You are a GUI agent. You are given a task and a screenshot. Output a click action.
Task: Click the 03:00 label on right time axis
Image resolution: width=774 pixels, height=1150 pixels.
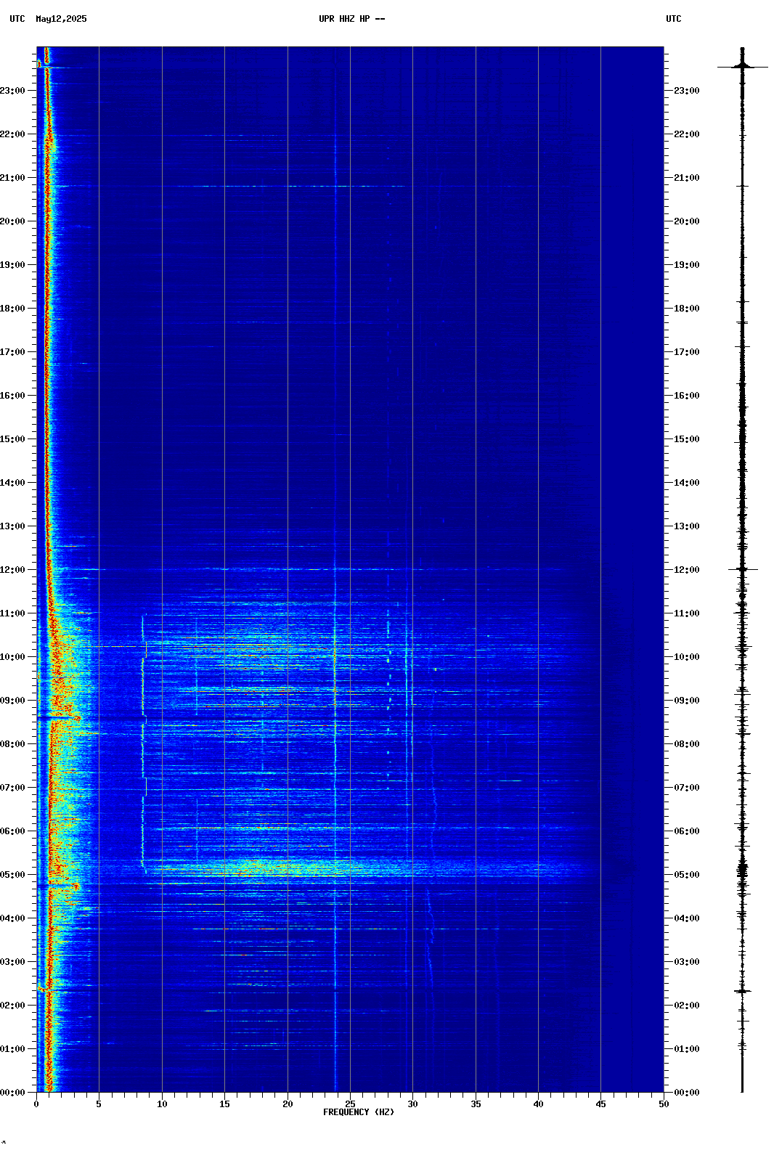[687, 962]
